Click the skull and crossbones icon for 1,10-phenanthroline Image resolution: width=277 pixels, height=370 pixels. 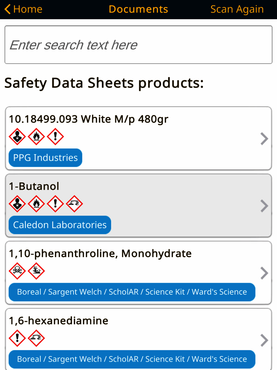point(17,271)
